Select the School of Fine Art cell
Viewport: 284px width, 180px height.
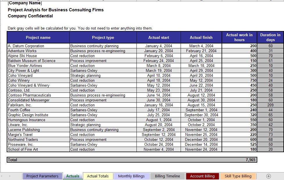point(38,149)
